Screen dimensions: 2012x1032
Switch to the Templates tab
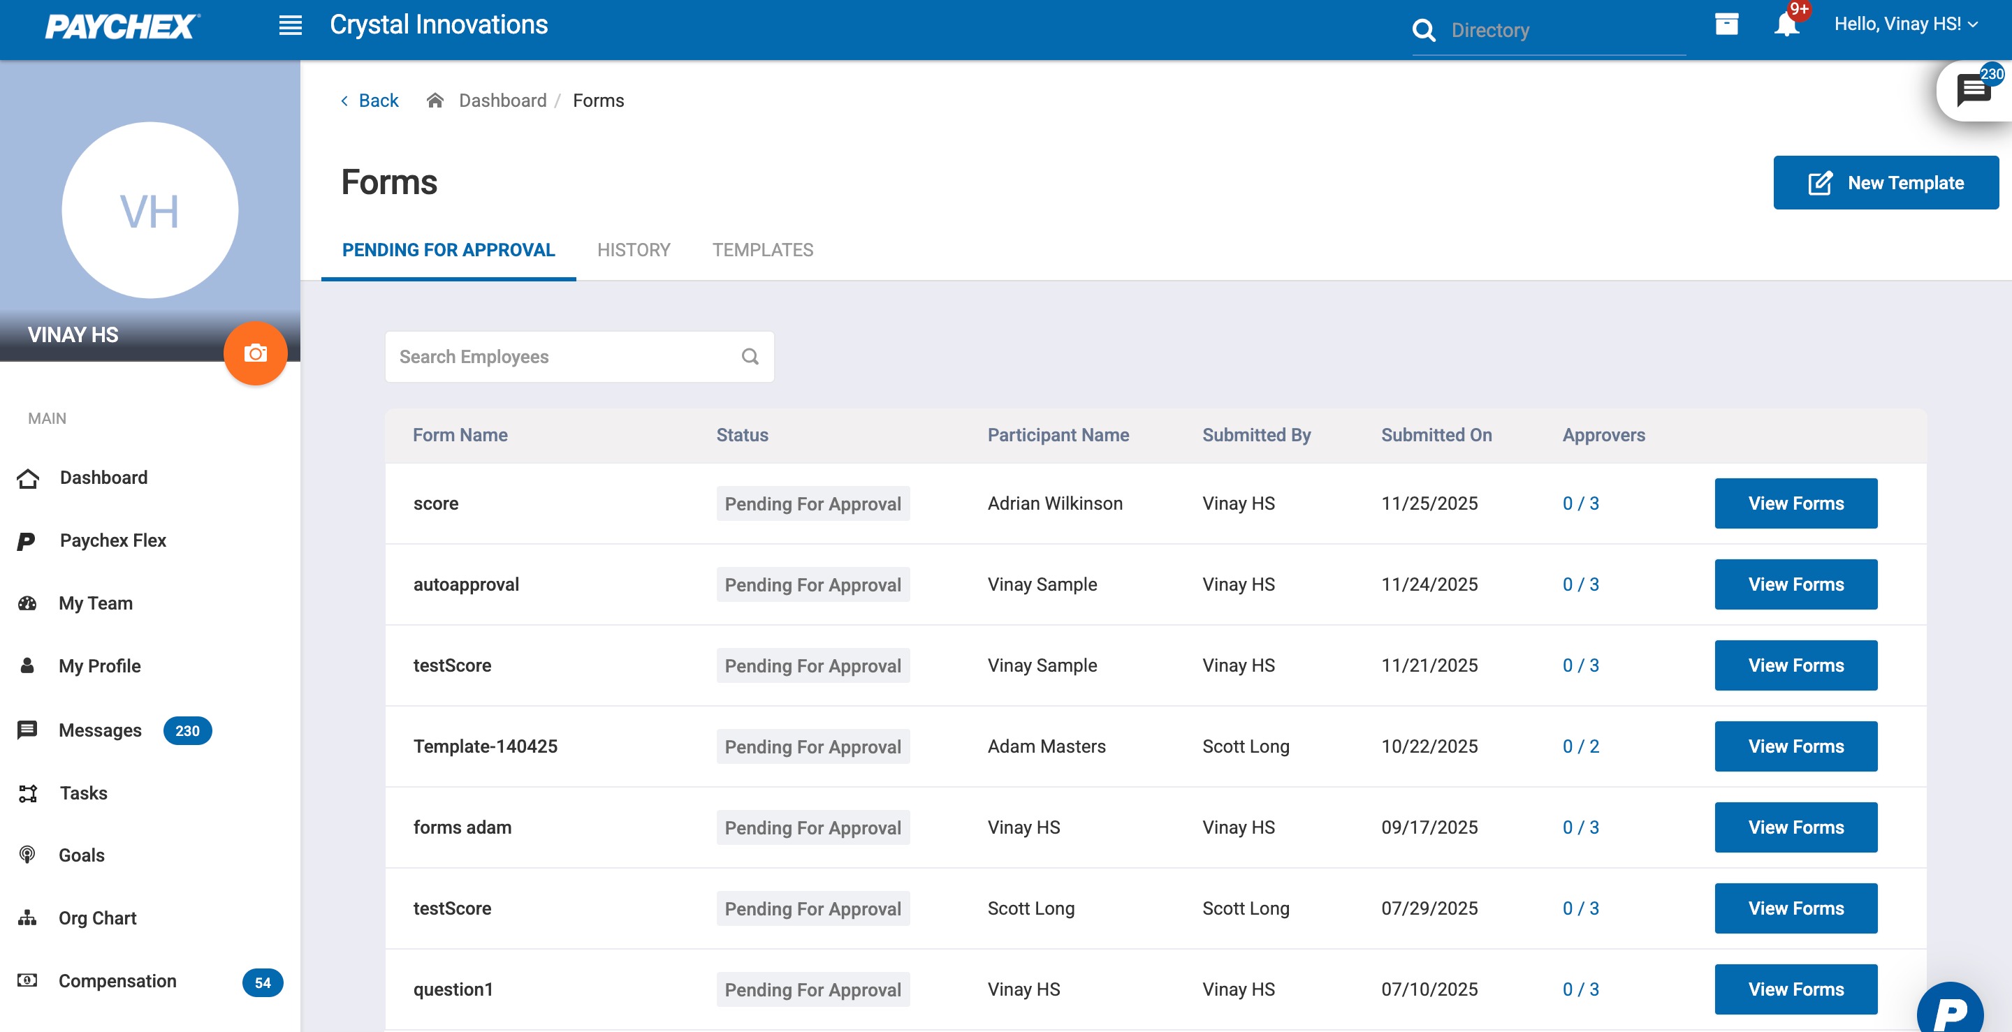click(762, 250)
